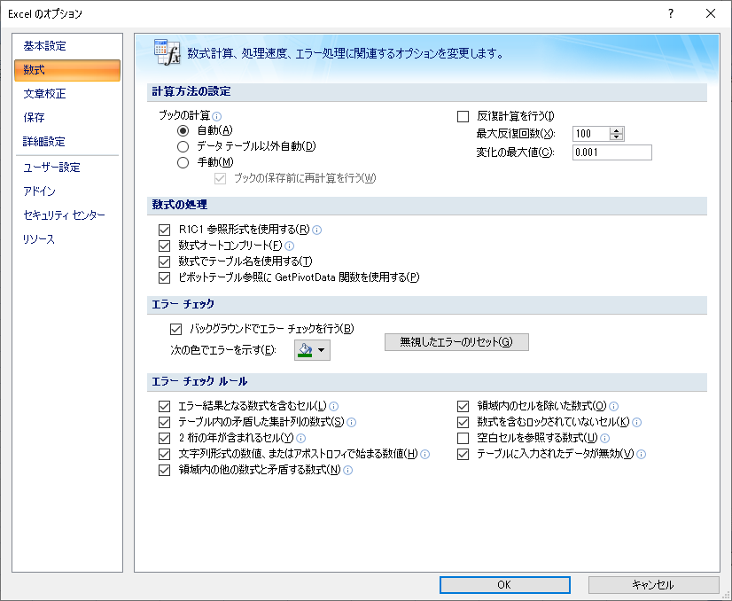Click info icon beside R1C1 参照形式を使用する

(x=317, y=230)
